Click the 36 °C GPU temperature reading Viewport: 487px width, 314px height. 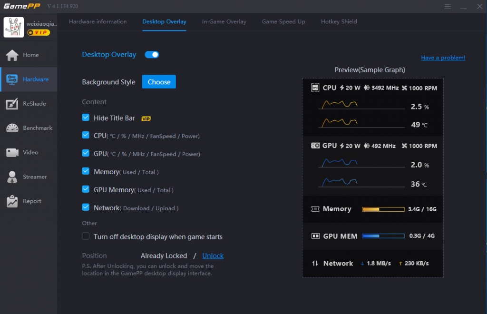click(419, 184)
